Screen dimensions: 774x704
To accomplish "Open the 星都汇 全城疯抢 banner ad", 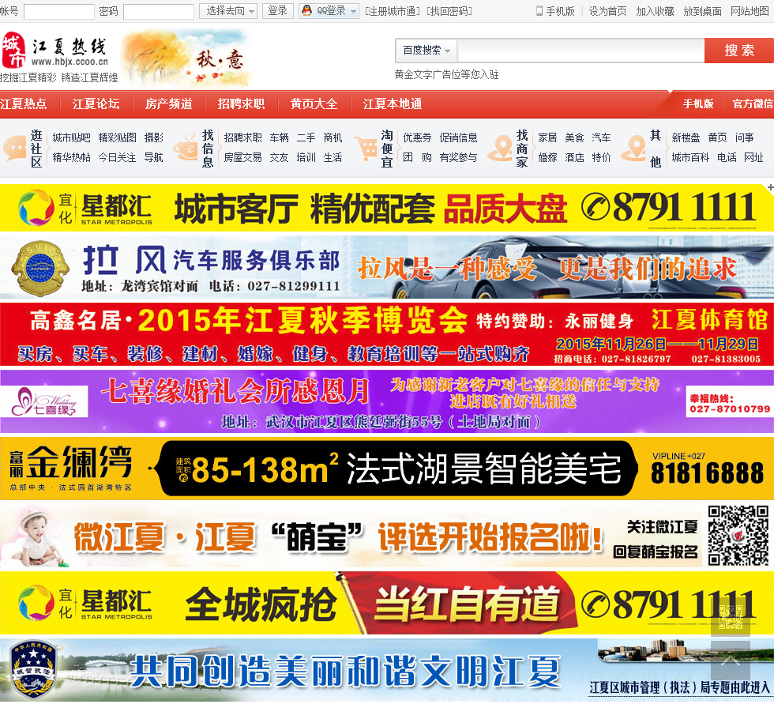I will pyautogui.click(x=387, y=603).
